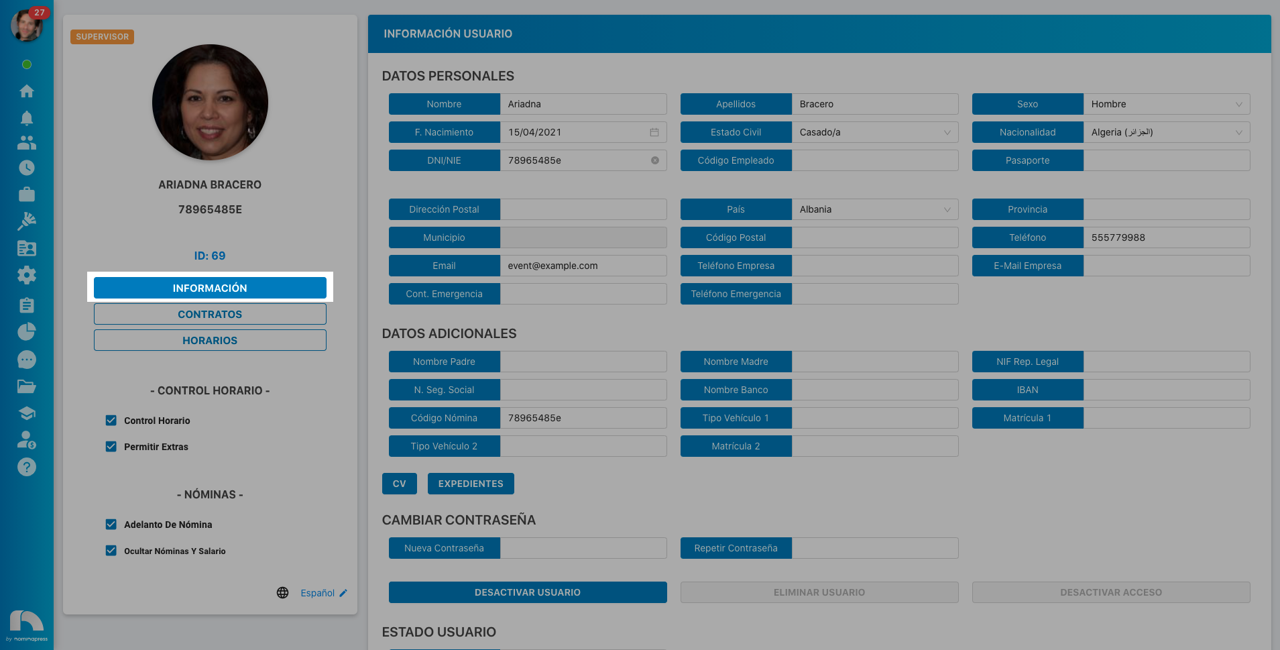The width and height of the screenshot is (1280, 650).
Task: Open the clipboard tasks icon
Action: [x=27, y=305]
